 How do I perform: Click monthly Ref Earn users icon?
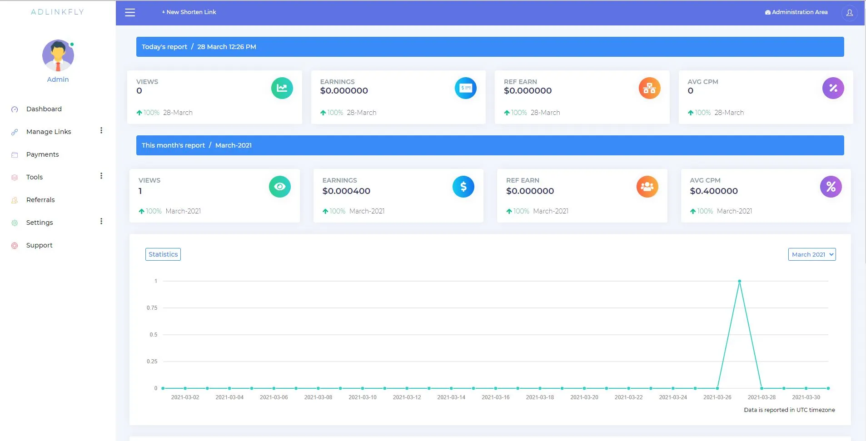pyautogui.click(x=647, y=187)
